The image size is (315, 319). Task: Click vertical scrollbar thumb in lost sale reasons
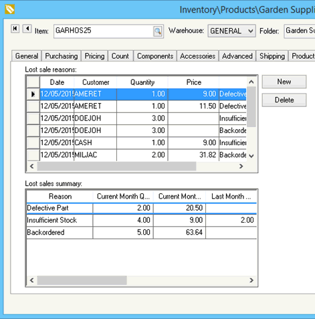[251, 106]
